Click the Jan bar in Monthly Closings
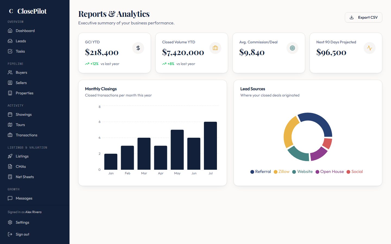The height and width of the screenshot is (244, 391). (111, 162)
